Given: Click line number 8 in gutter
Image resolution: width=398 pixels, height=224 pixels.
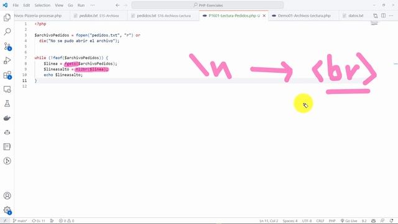Looking at the screenshot, I should 25,63.
